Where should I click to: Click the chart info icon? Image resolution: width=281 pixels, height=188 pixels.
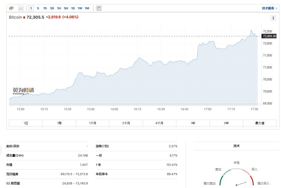click(x=273, y=18)
